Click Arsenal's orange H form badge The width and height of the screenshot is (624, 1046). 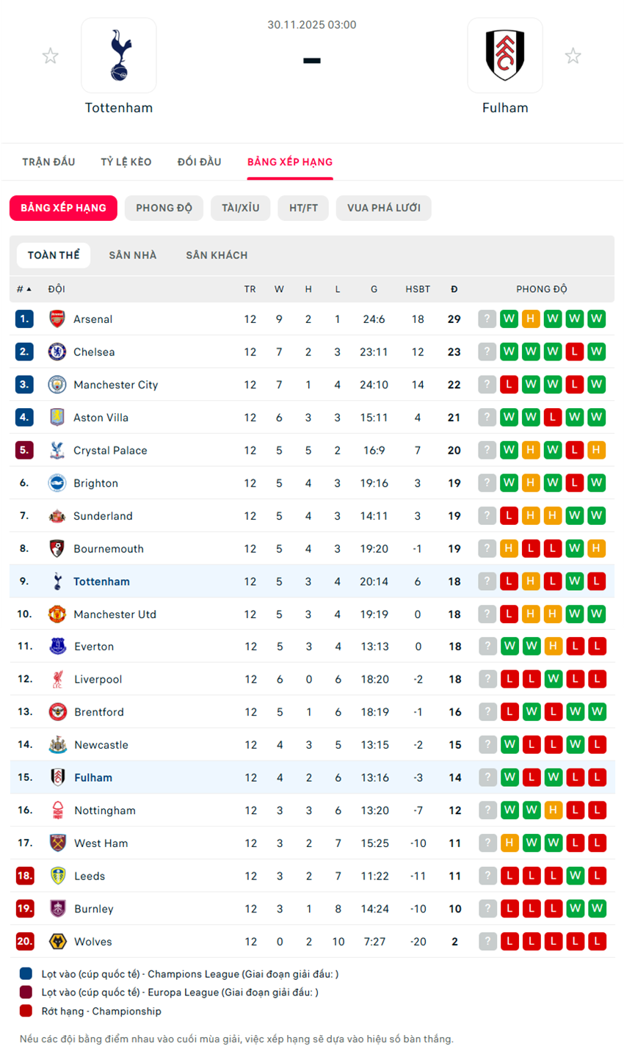tap(531, 319)
